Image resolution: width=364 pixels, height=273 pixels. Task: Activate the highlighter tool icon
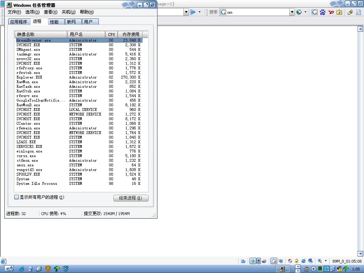point(350,12)
